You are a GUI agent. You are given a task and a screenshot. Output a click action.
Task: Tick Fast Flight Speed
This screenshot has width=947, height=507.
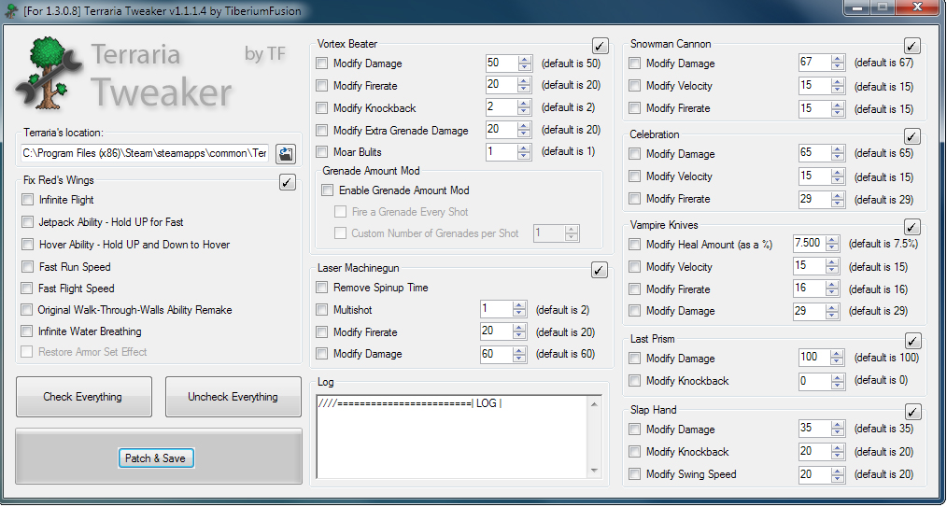pos(26,288)
